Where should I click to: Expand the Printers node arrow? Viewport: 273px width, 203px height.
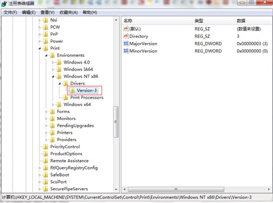(46, 133)
